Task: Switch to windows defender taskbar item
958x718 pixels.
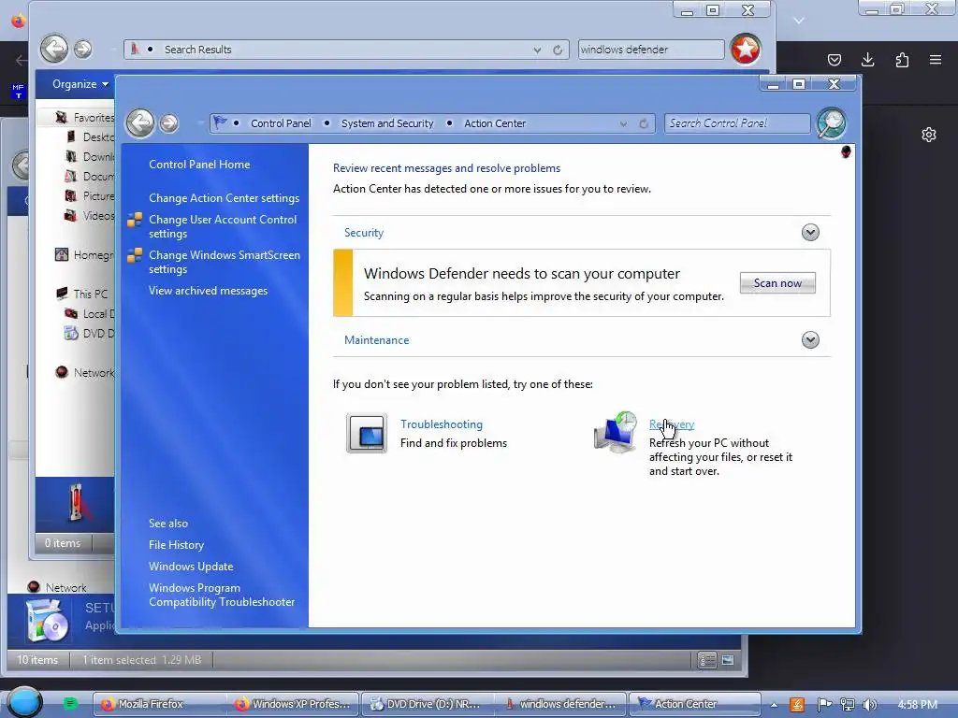Action: (x=561, y=704)
